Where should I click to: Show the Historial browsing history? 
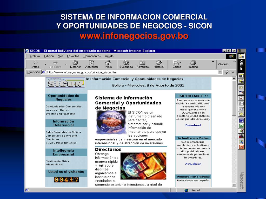(159, 64)
